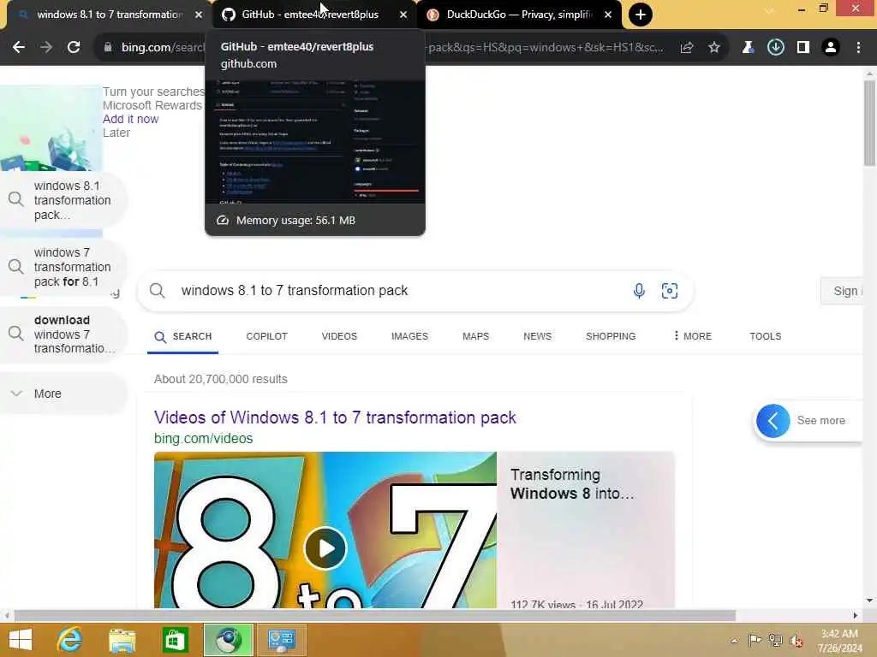The height and width of the screenshot is (657, 877).
Task: Select suggestion download windows 7 transformation
Action: click(63, 334)
